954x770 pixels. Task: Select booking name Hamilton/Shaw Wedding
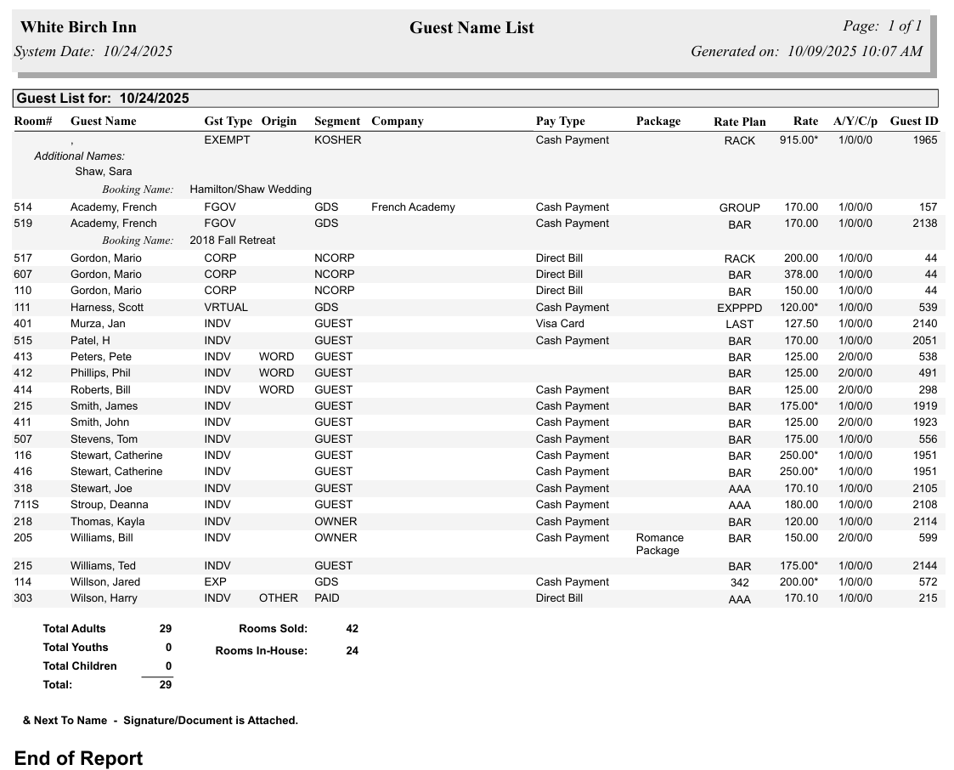pyautogui.click(x=251, y=190)
